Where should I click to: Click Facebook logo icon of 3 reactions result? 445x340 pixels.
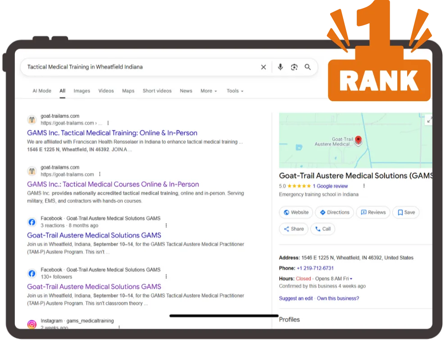coord(32,222)
